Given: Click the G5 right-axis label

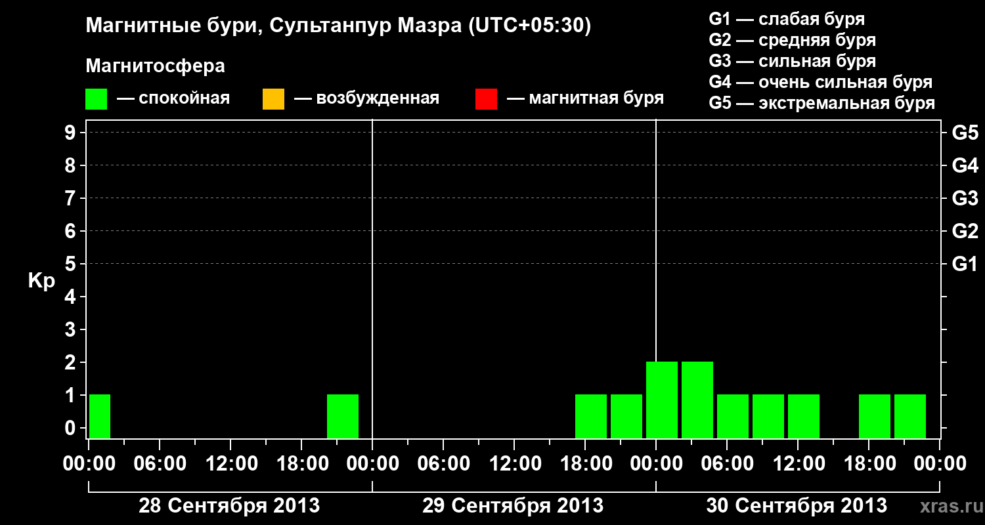Looking at the screenshot, I should [965, 133].
